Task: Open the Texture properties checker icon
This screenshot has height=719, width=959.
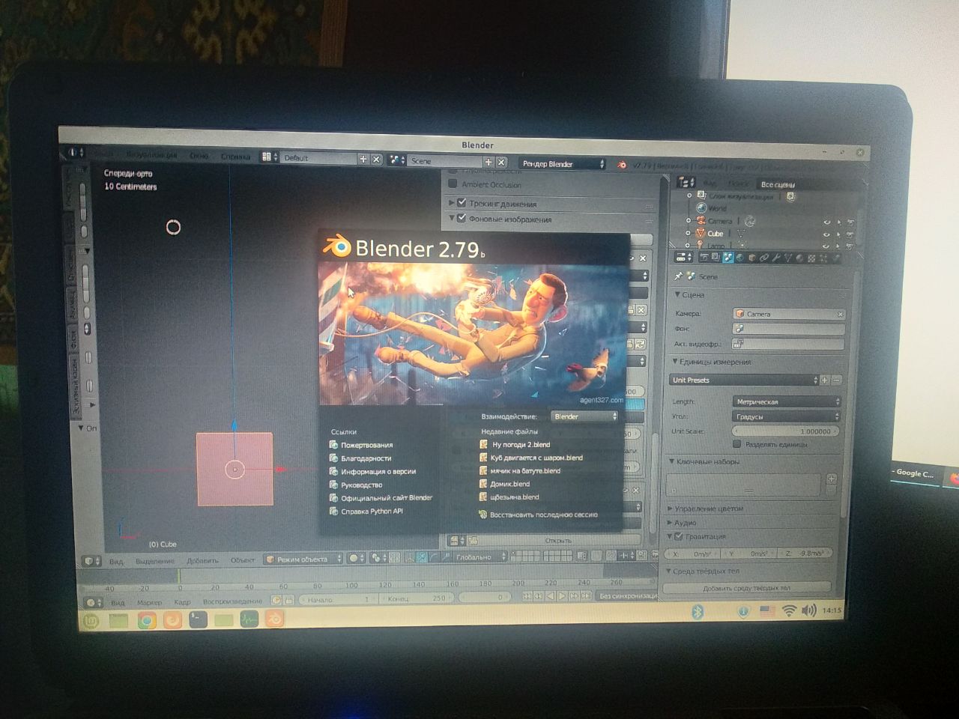Action: pos(811,258)
